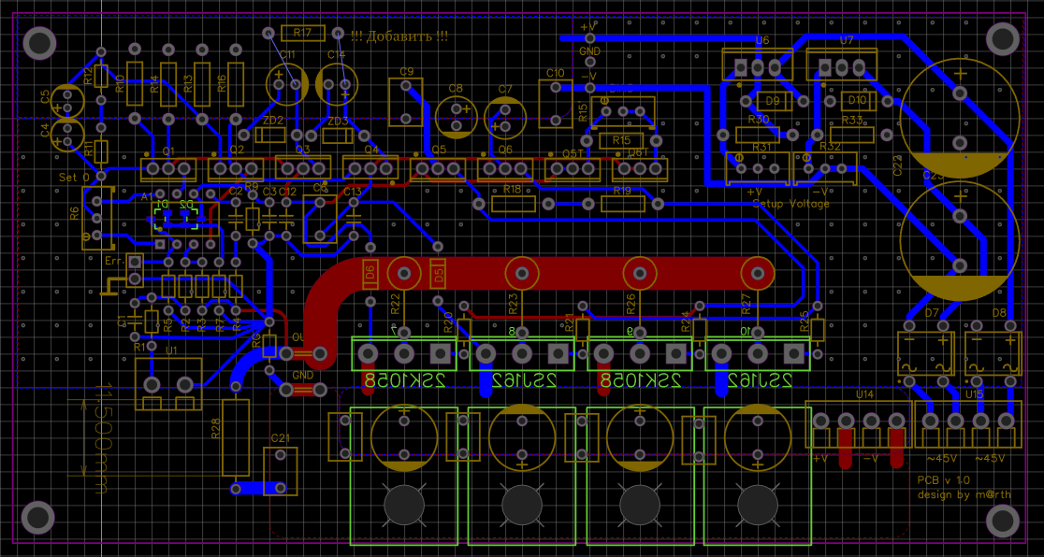Click the U1 component label

click(x=170, y=350)
